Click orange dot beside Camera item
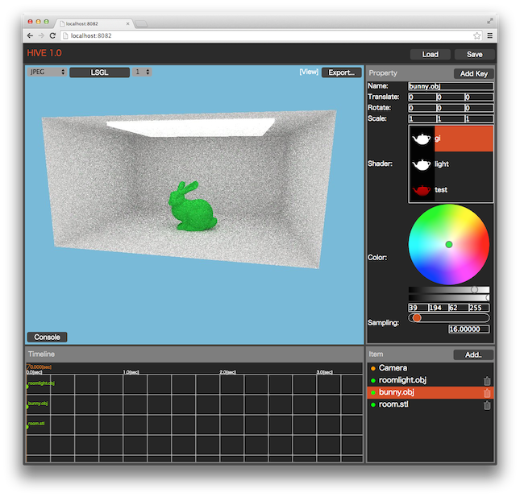This screenshot has width=520, height=497. (373, 368)
